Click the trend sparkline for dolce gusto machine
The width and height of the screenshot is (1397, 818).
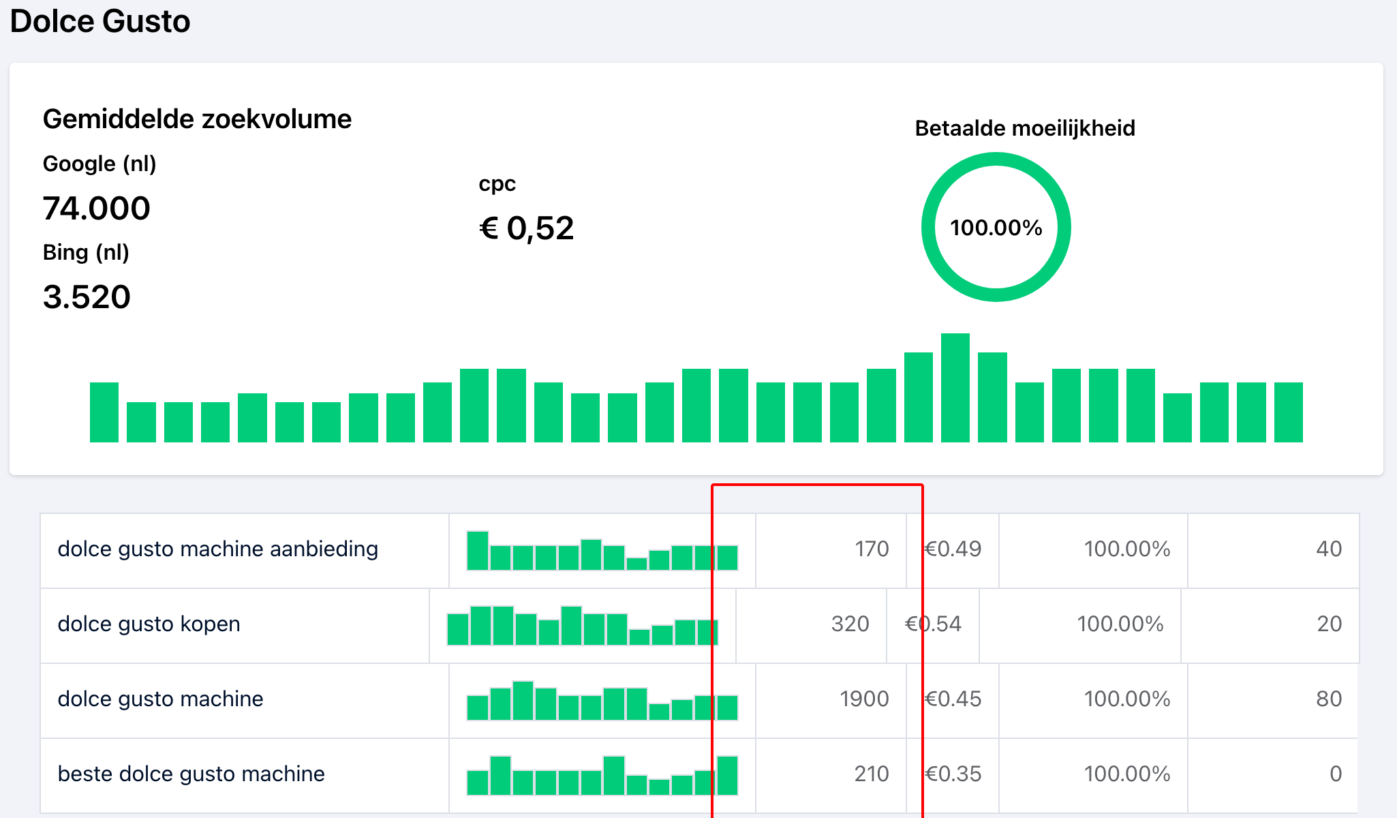coord(602,701)
